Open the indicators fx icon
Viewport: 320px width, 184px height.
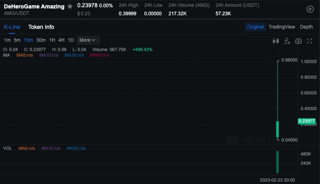click(x=287, y=41)
